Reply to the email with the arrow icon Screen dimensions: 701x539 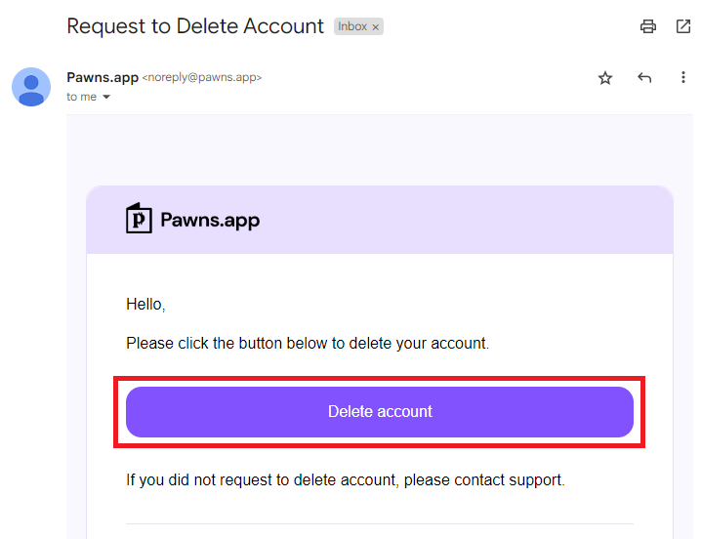tap(644, 78)
